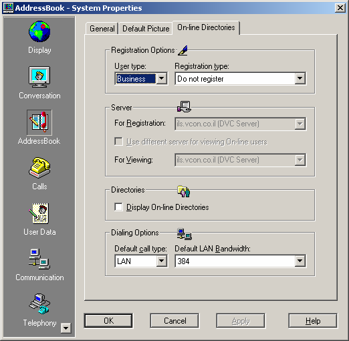Click the Directories section people icon
Viewport: 349px width, 341px height.
click(184, 191)
